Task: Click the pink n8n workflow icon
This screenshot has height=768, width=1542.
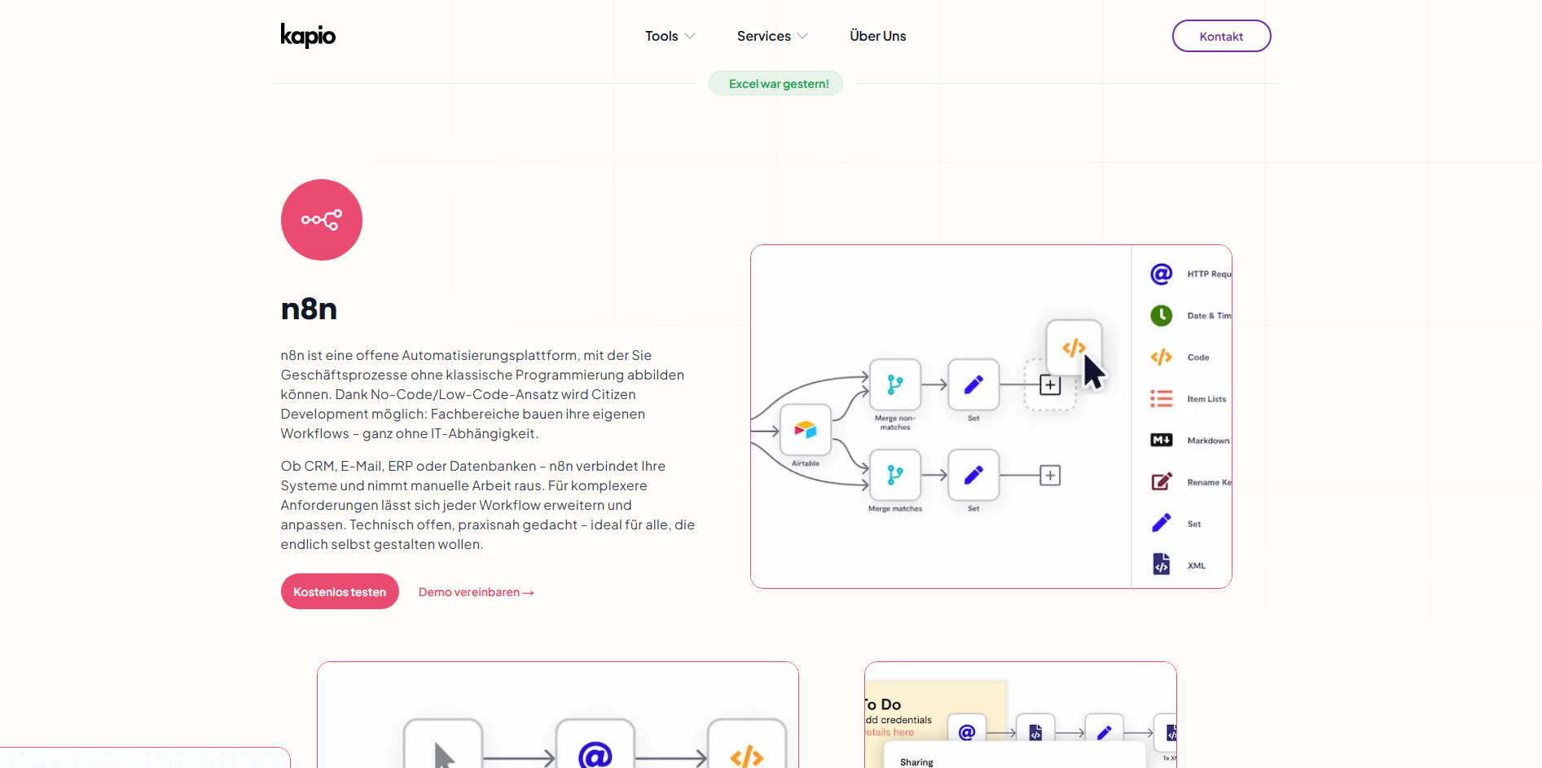Action: point(322,220)
